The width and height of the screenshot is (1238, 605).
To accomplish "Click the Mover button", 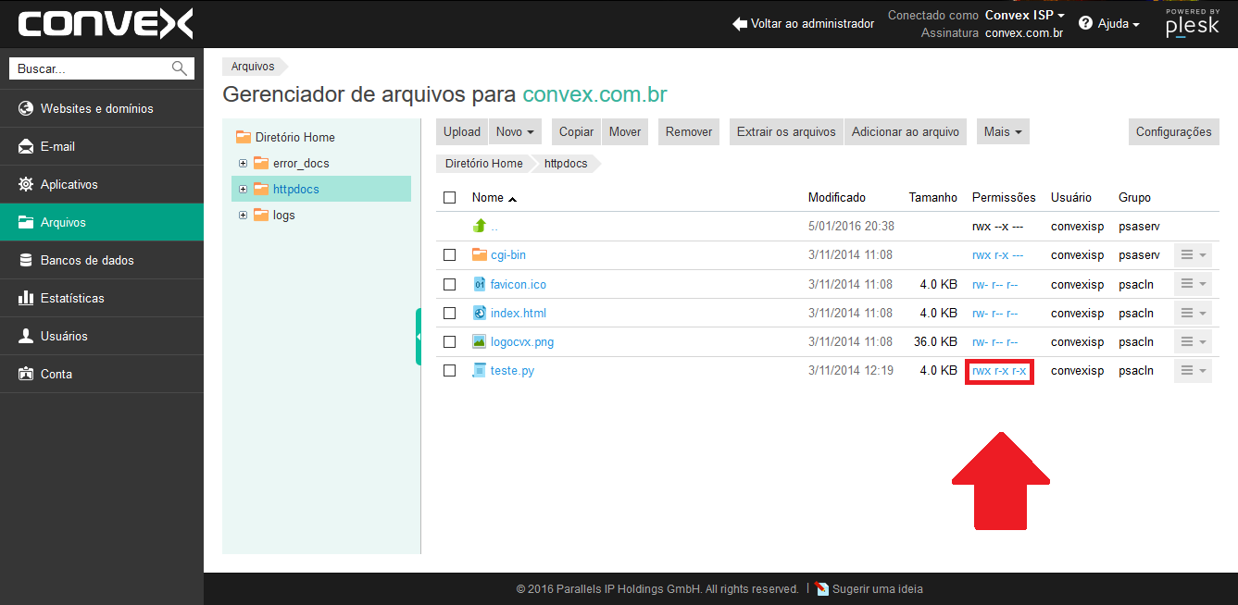I will [x=625, y=131].
